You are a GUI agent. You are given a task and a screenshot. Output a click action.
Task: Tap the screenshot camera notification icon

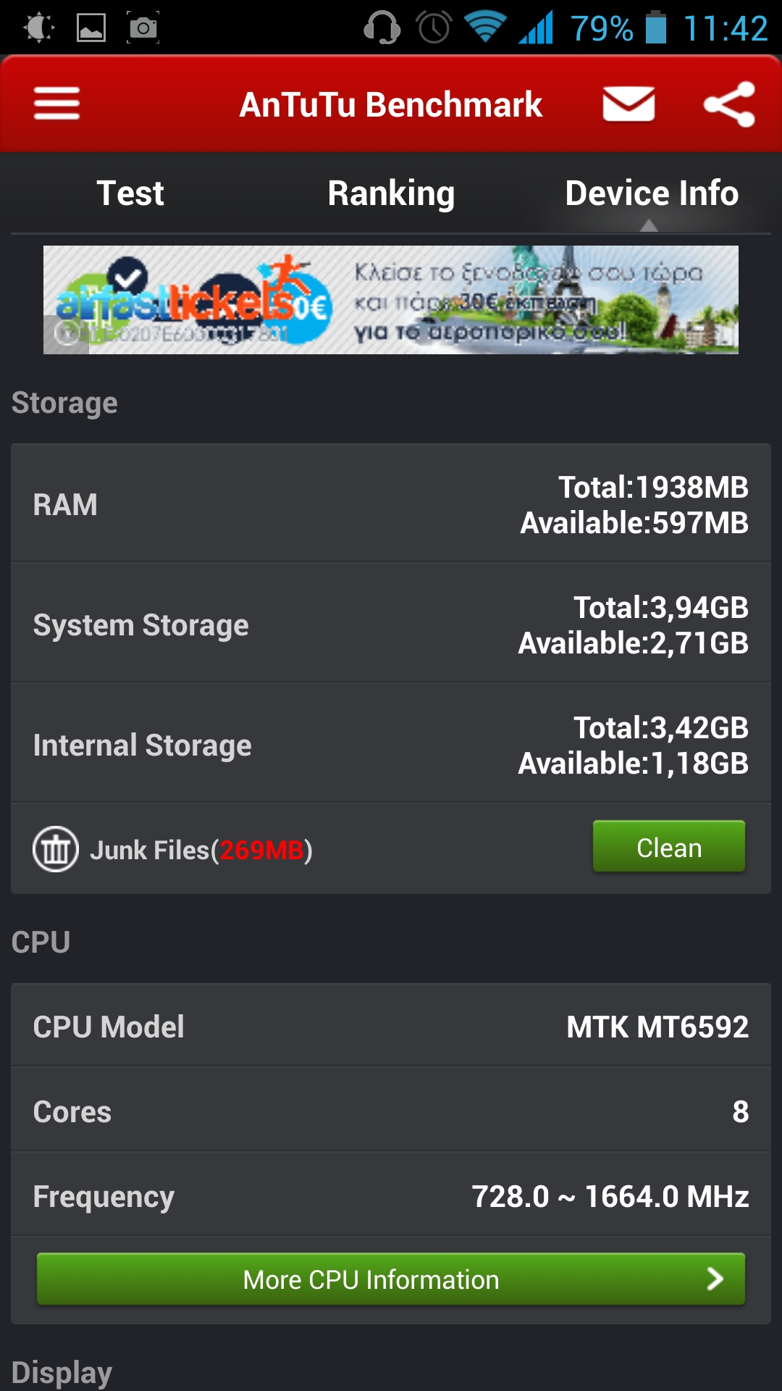tap(143, 28)
